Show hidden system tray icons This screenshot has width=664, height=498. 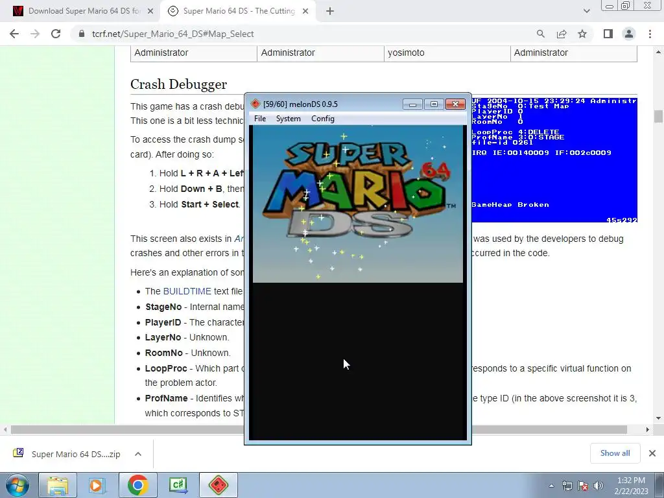click(551, 486)
